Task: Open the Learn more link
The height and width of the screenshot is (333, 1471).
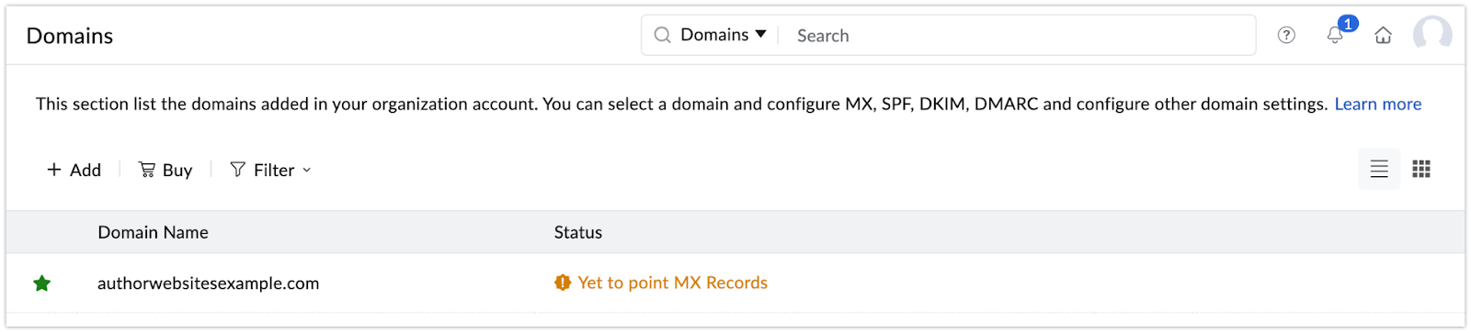Action: (1377, 104)
